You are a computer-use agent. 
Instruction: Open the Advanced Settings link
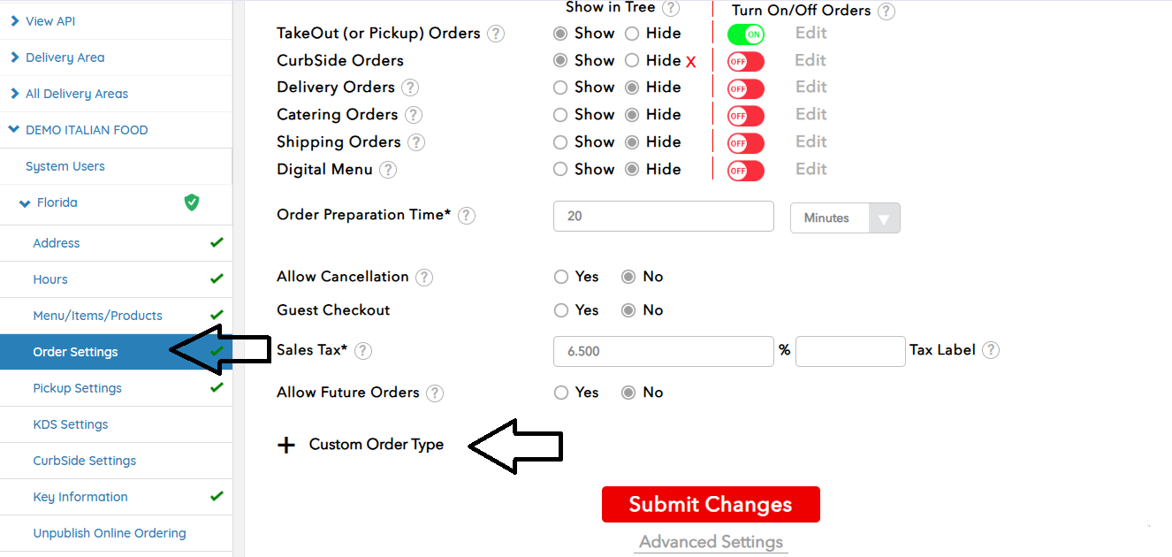click(711, 542)
